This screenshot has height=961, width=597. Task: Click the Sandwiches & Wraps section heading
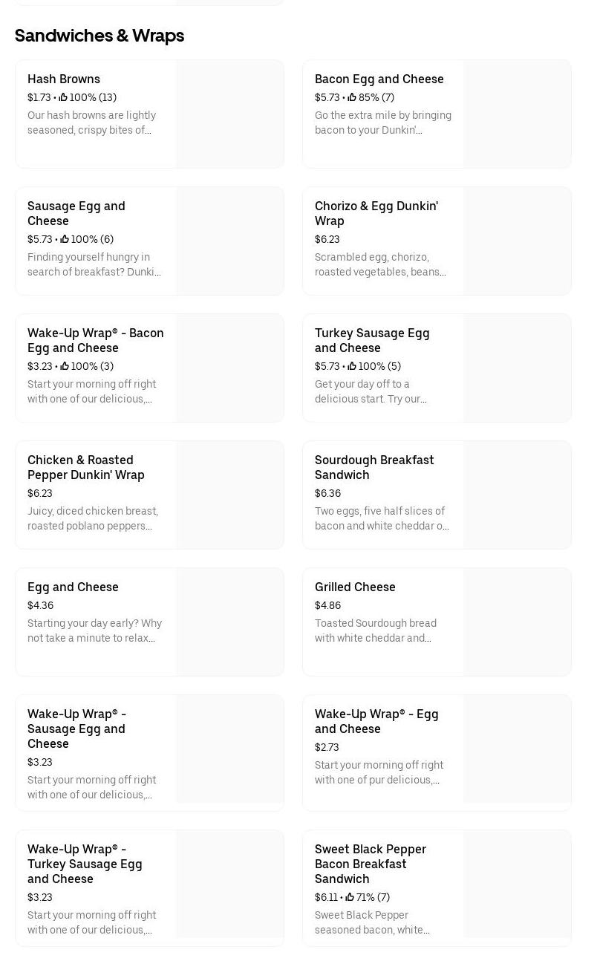click(x=99, y=36)
